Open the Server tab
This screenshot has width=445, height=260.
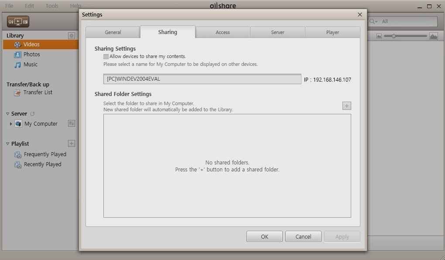coord(277,32)
